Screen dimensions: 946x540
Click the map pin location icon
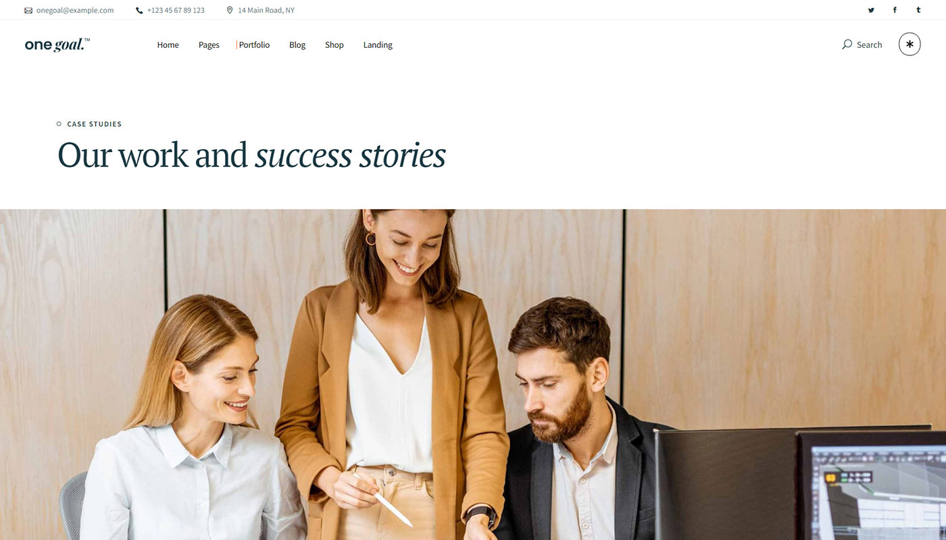(230, 10)
